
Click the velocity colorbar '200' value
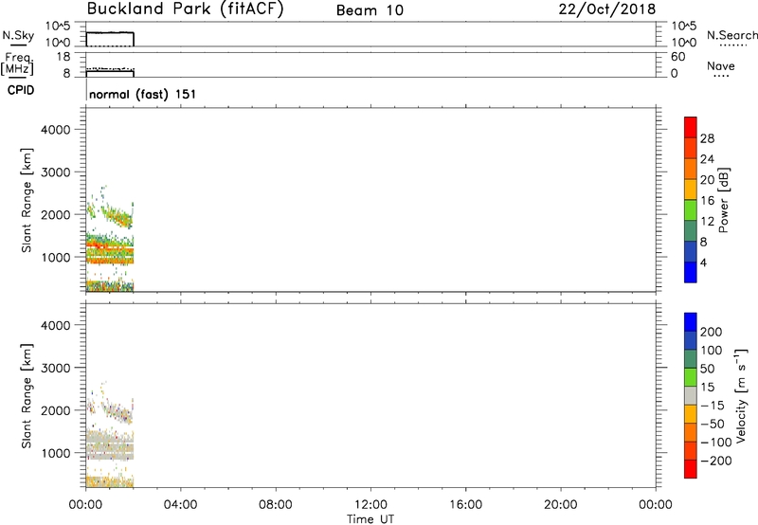712,332
